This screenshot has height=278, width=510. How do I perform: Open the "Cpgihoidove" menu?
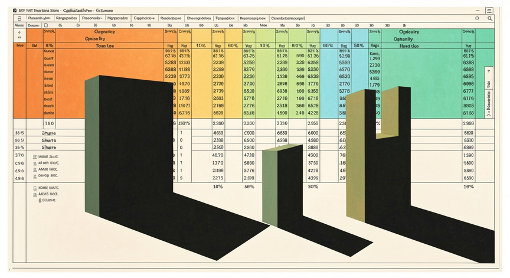[145, 18]
